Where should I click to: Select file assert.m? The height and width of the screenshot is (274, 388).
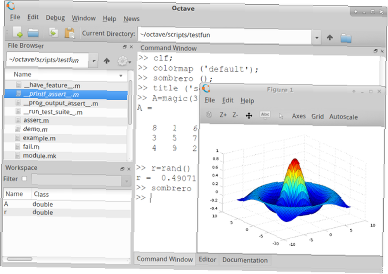pyautogui.click(x=66, y=121)
